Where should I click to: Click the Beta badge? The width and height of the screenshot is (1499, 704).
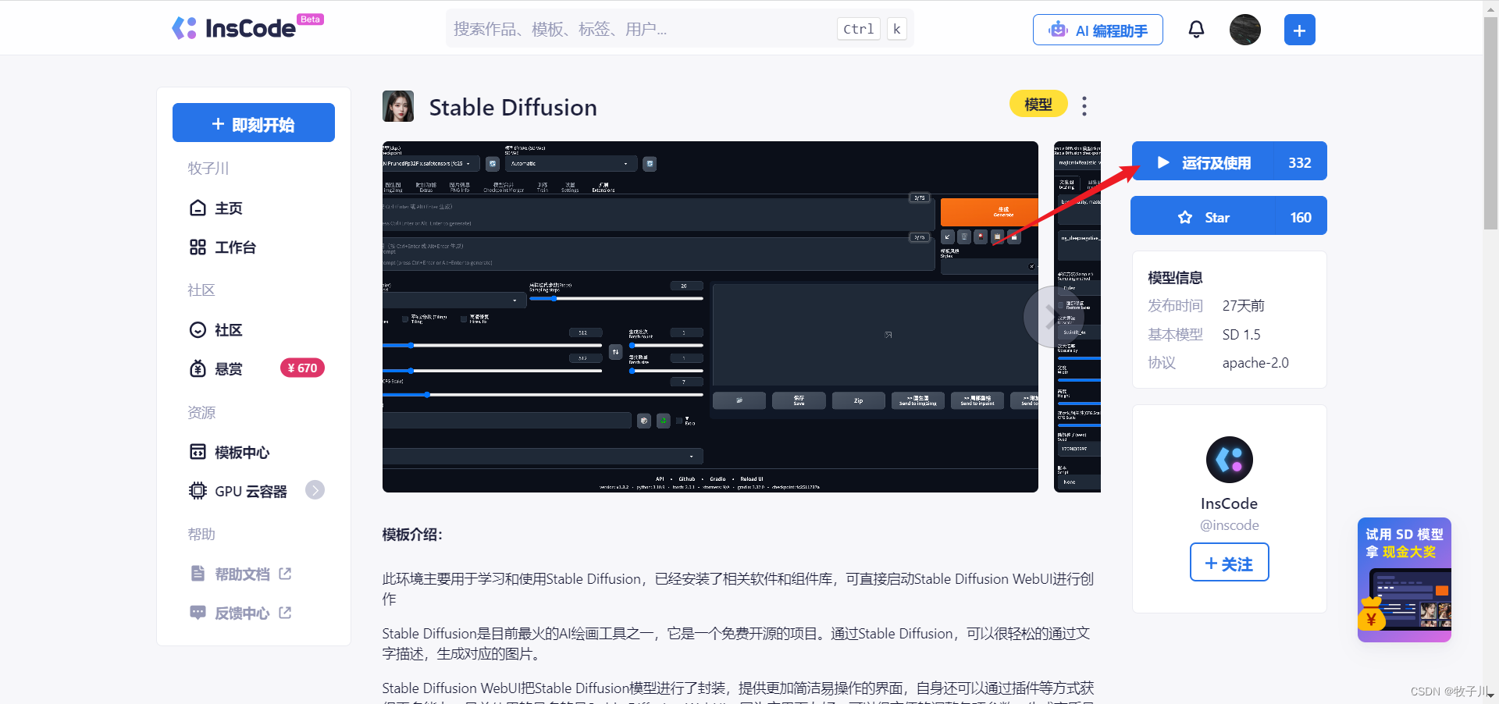tap(310, 19)
